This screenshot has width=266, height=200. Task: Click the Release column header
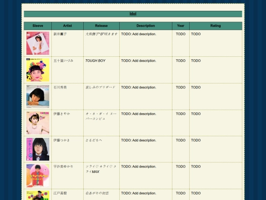[x=101, y=26]
